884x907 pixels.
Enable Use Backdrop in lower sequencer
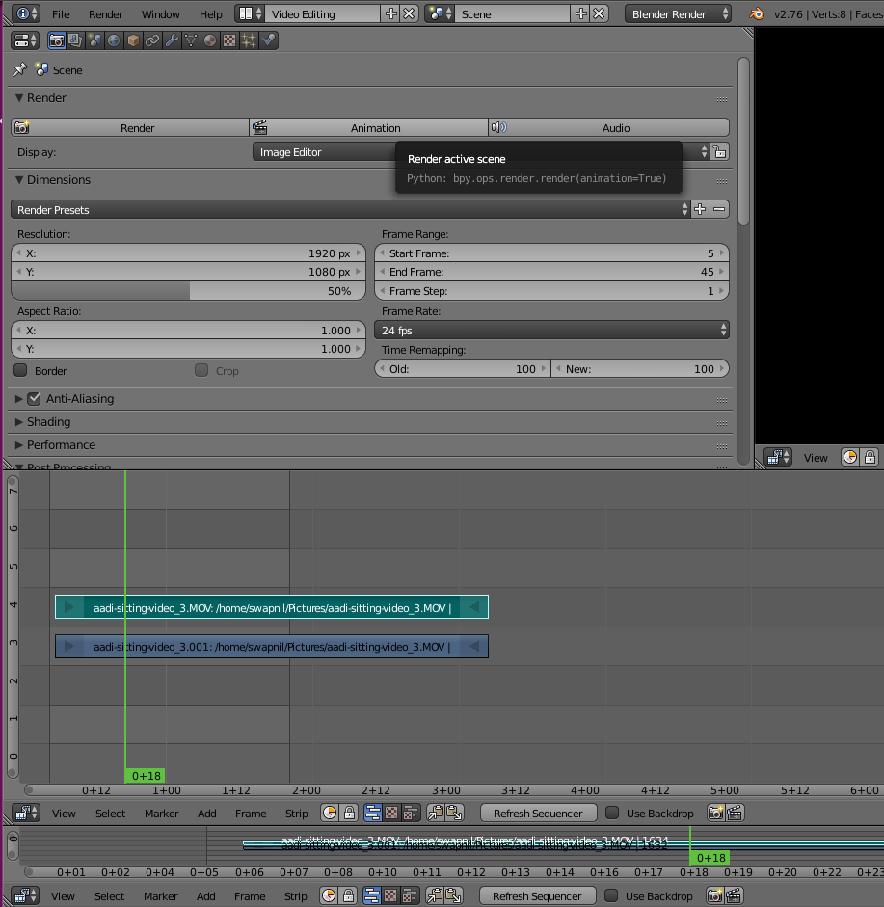[611, 895]
